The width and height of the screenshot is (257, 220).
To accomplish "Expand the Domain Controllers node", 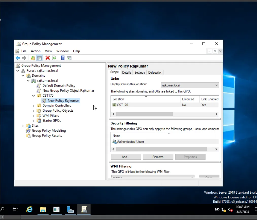I will click(x=33, y=106).
